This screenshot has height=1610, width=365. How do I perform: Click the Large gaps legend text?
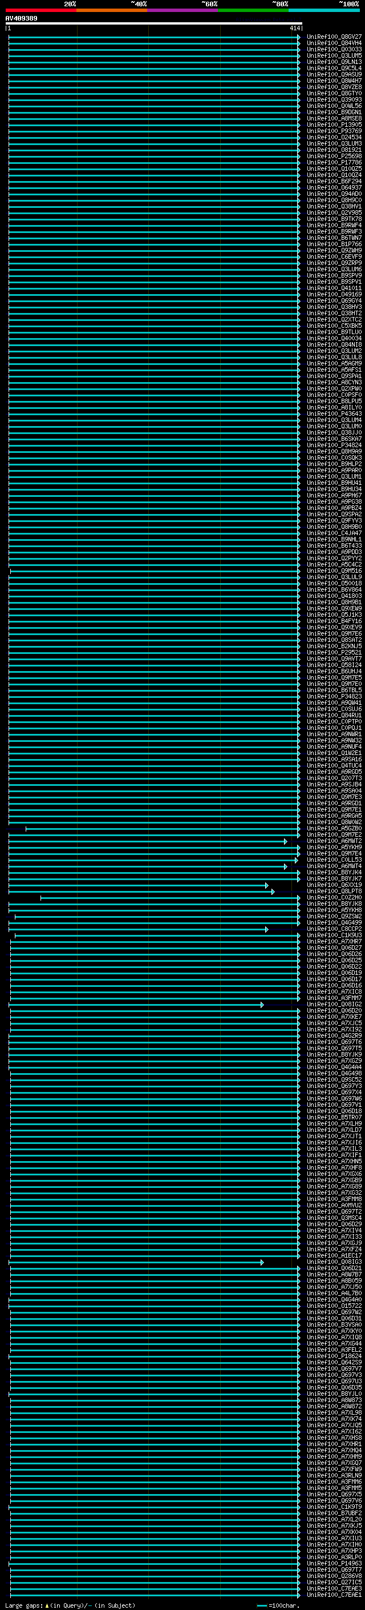click(24, 1605)
